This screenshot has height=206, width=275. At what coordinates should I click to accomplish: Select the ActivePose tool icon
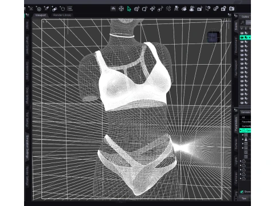click(168, 9)
